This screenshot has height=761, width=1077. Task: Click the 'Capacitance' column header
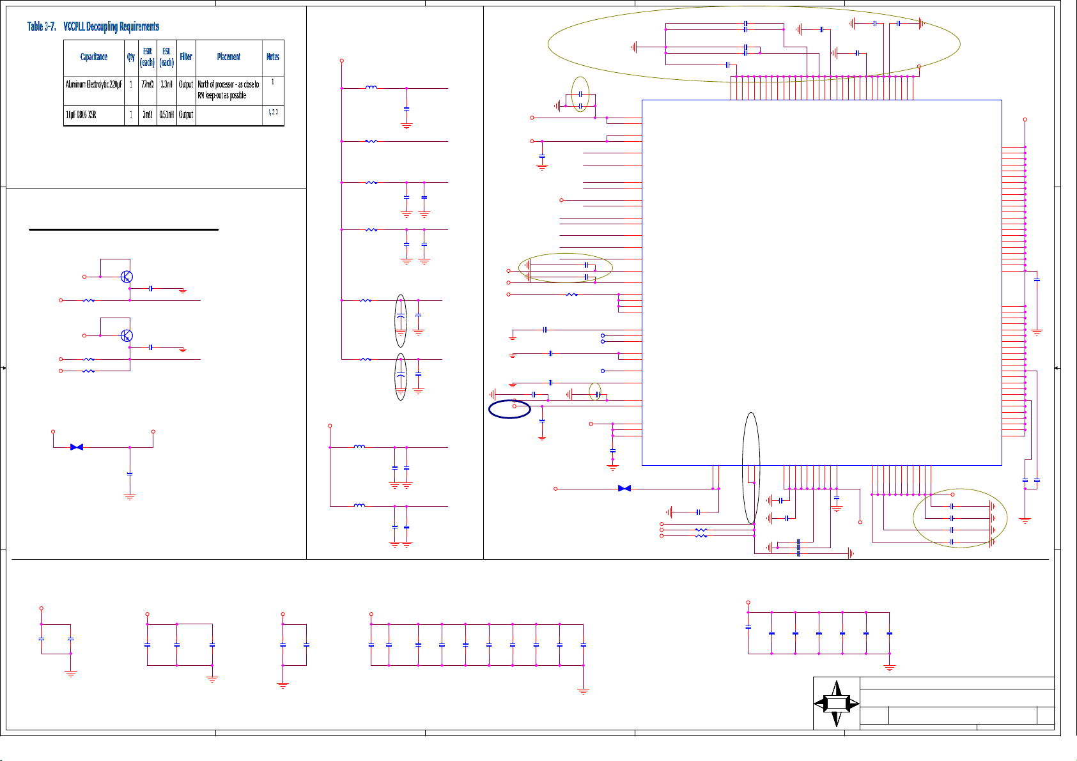(94, 57)
